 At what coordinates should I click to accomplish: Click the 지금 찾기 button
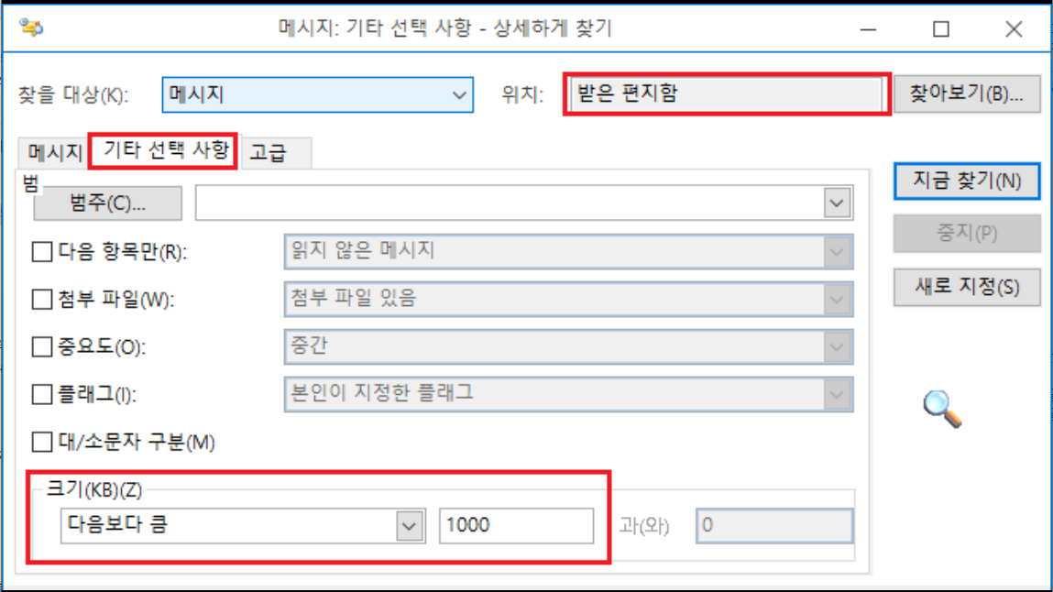[967, 181]
